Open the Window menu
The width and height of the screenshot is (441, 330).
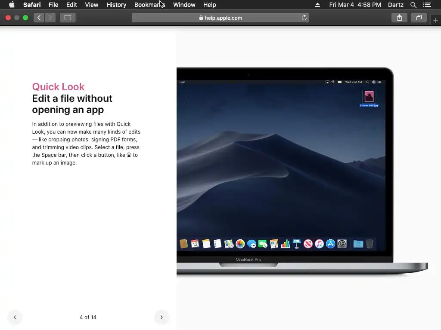click(x=184, y=5)
